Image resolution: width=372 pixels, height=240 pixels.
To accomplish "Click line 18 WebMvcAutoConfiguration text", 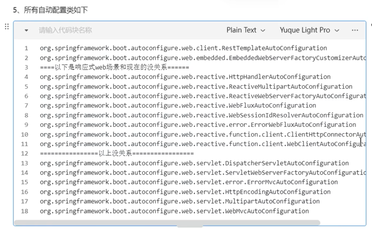I will pyautogui.click(x=267, y=211).
